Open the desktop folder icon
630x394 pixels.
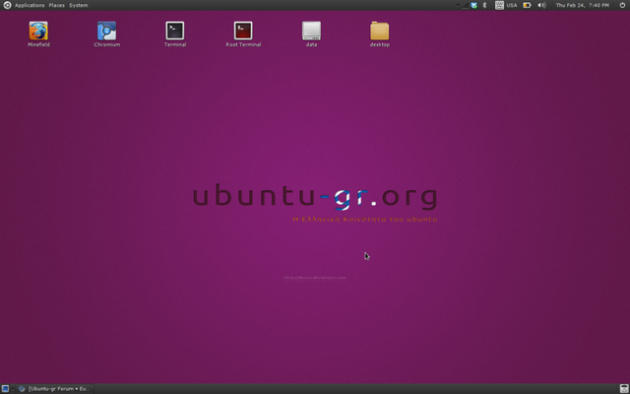pos(380,32)
